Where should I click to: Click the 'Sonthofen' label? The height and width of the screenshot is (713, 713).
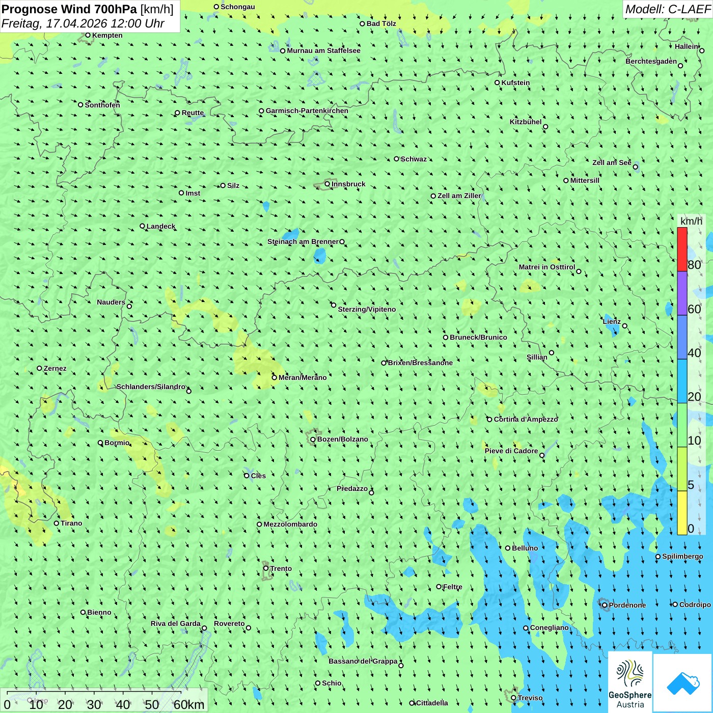click(102, 105)
